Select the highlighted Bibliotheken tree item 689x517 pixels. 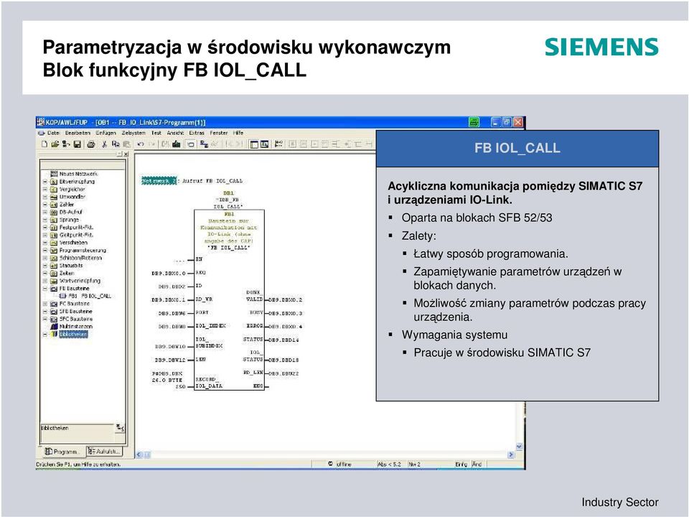[x=73, y=334]
